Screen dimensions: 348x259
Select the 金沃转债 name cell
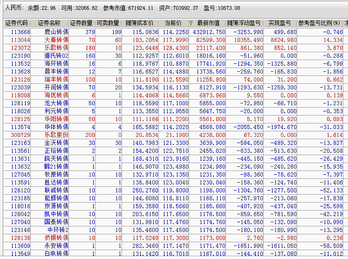click(x=56, y=143)
